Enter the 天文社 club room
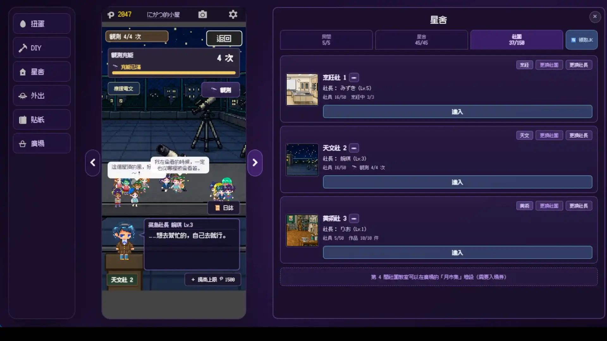607x341 pixels. [x=457, y=182]
